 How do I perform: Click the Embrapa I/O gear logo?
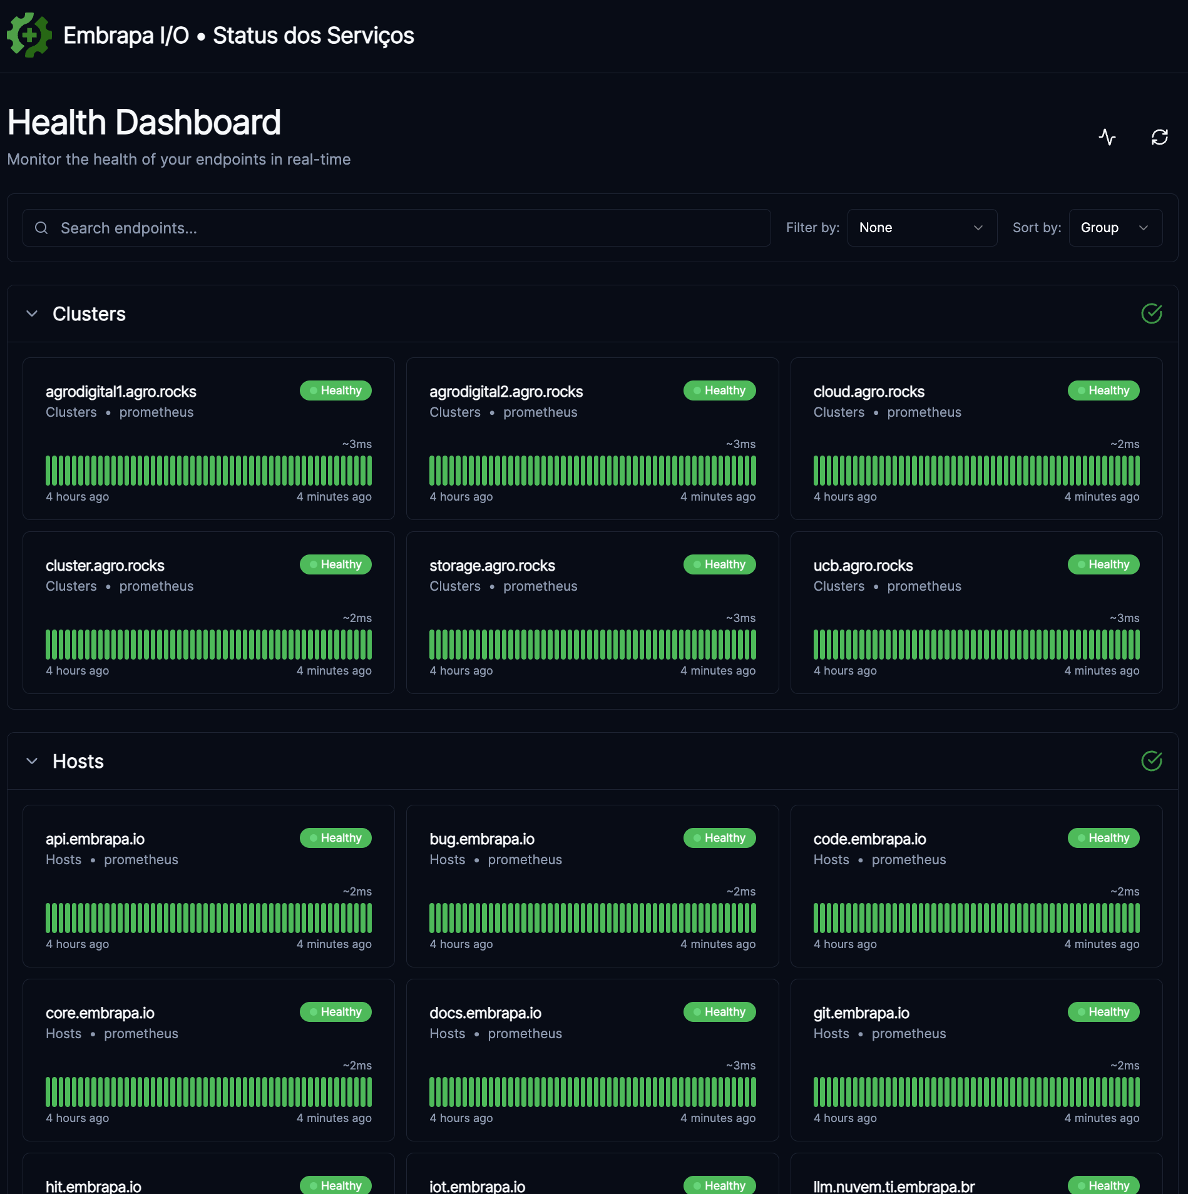[29, 35]
